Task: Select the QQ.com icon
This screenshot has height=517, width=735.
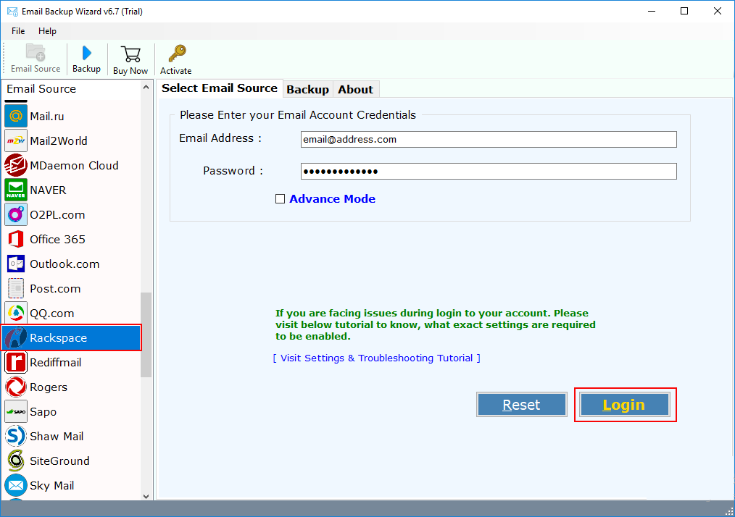Action: click(16, 313)
